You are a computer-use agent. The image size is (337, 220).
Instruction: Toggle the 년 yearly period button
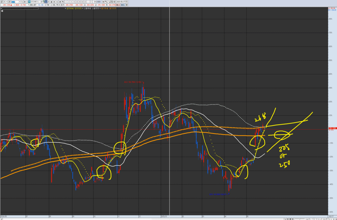click(54, 2)
